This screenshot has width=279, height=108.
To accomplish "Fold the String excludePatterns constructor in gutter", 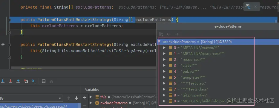I will coord(9,45).
